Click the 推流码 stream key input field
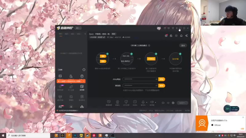 click(140, 86)
